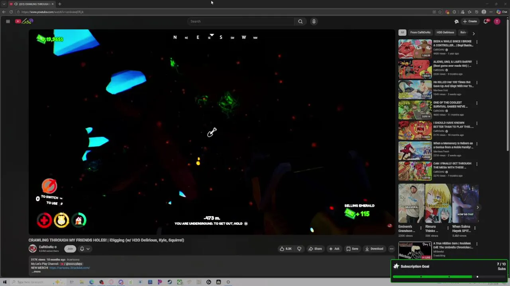Click Subscription Goal progress bar
Viewport: 510px width, 286px height.
[x=449, y=277]
